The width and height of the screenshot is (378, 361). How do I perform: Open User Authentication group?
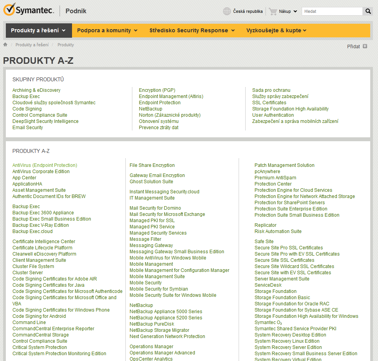click(273, 115)
